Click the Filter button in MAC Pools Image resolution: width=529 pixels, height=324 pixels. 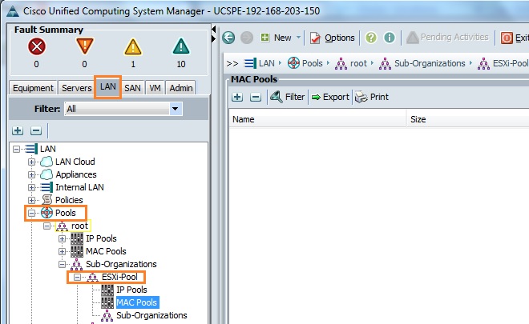(287, 97)
